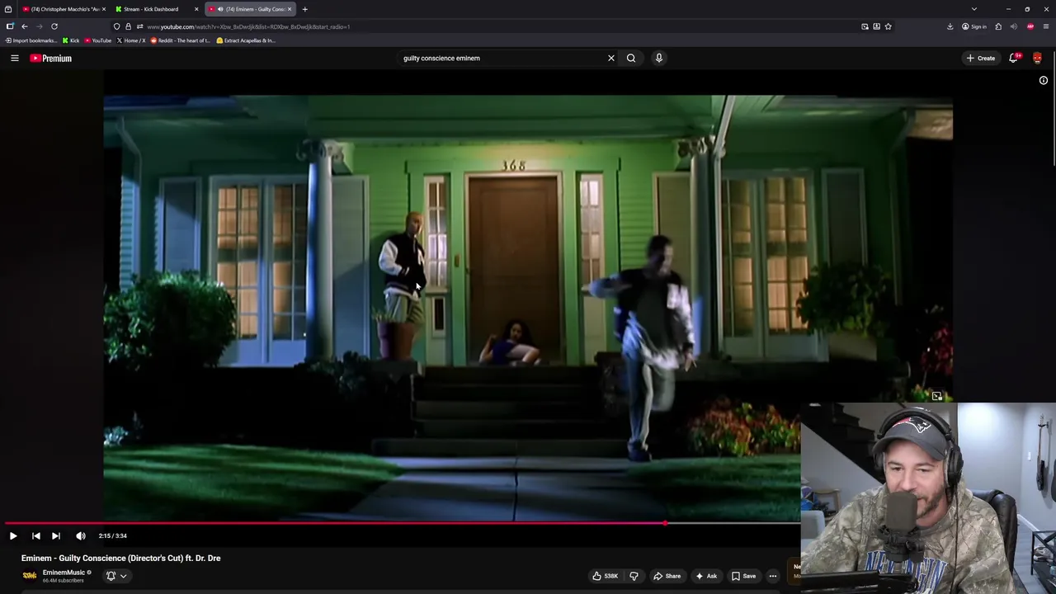Open browser application hamburger menu

click(x=1046, y=26)
